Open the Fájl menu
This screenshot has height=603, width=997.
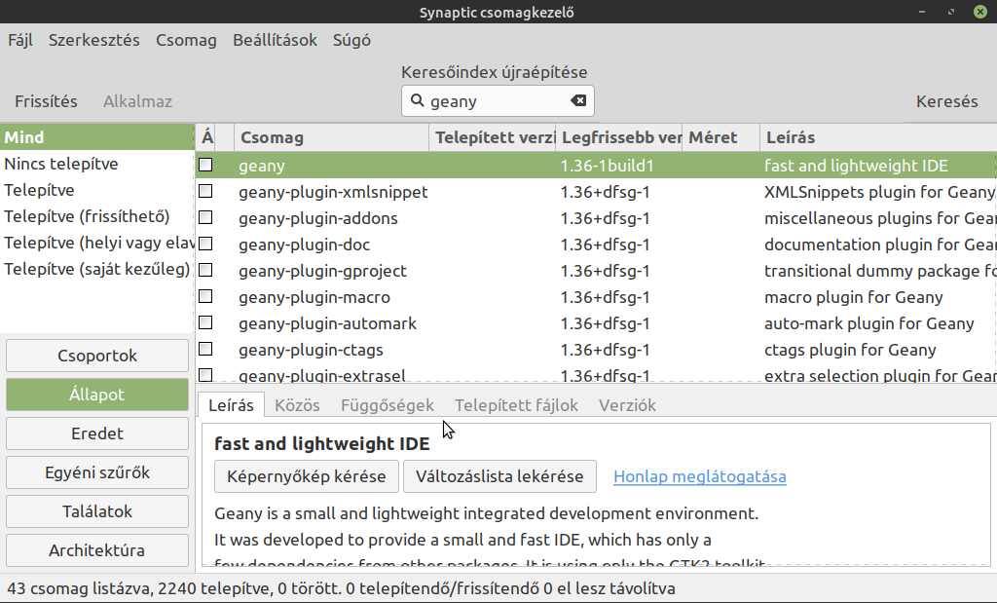coord(20,40)
